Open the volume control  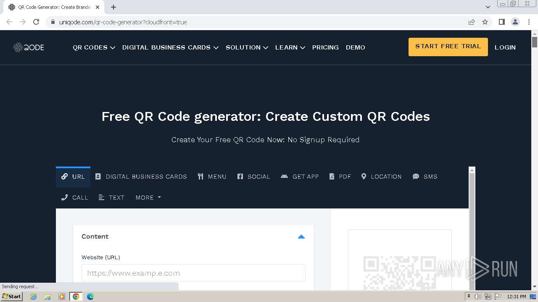pos(478,297)
